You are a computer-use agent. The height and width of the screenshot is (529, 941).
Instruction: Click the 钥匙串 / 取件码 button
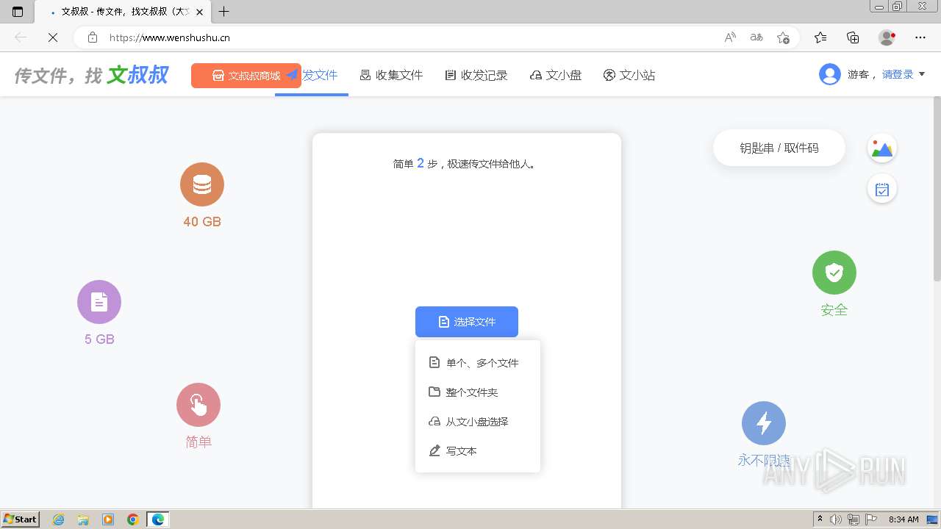tap(779, 148)
